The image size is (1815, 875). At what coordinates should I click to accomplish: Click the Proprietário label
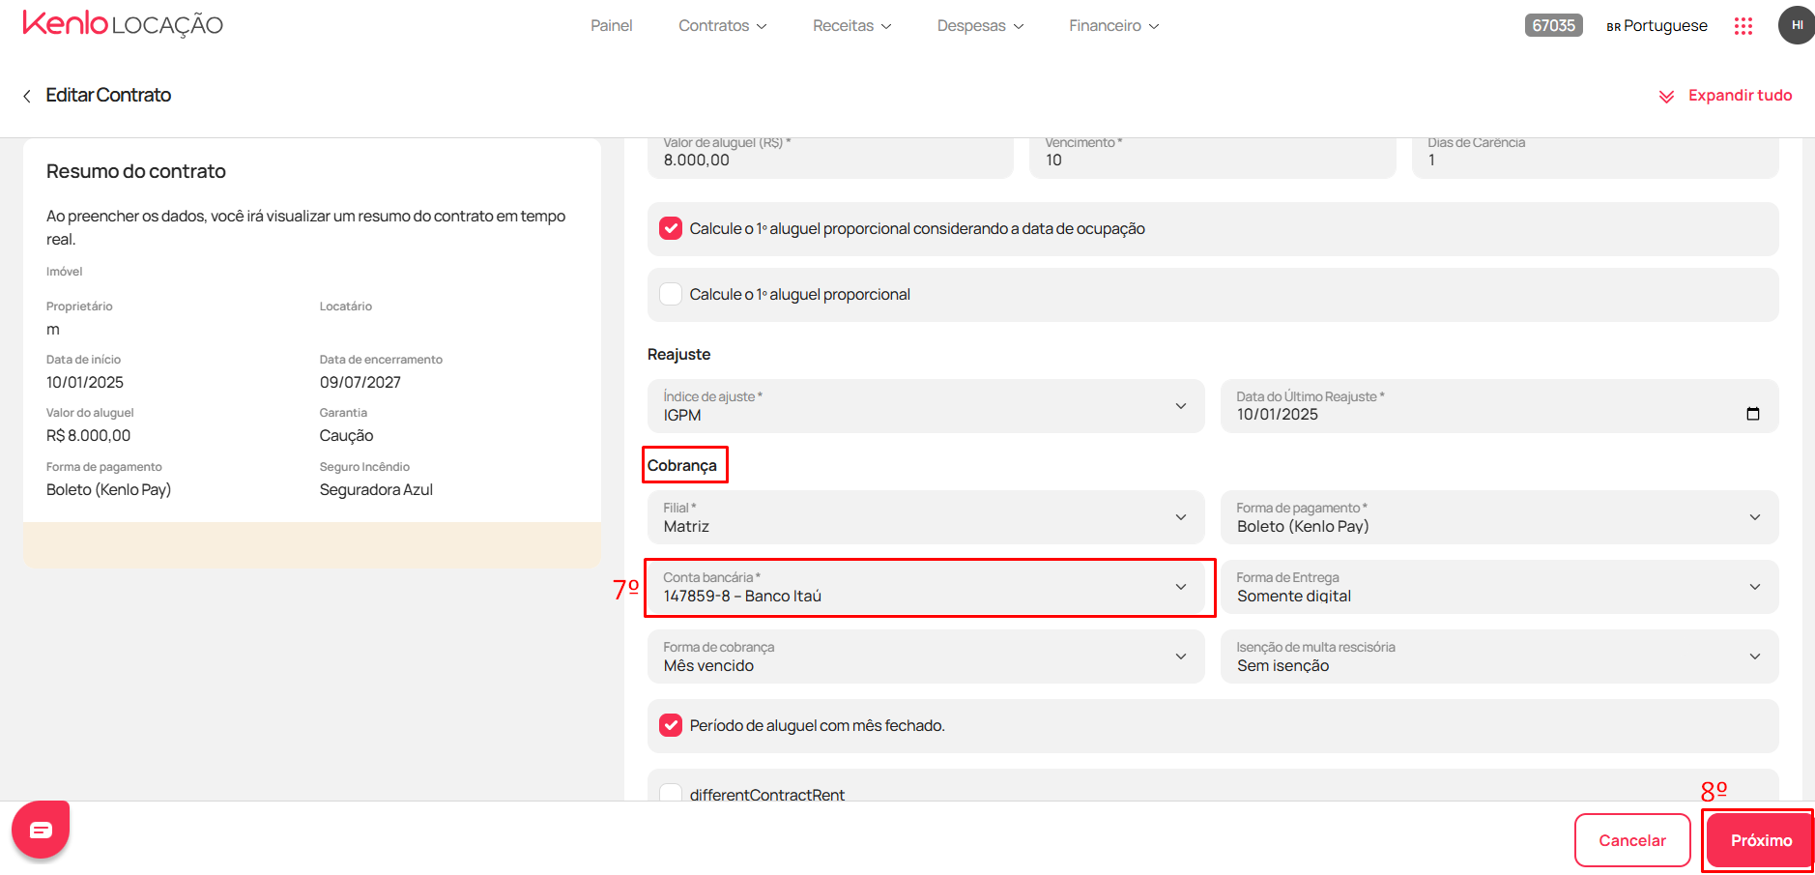[x=79, y=306]
